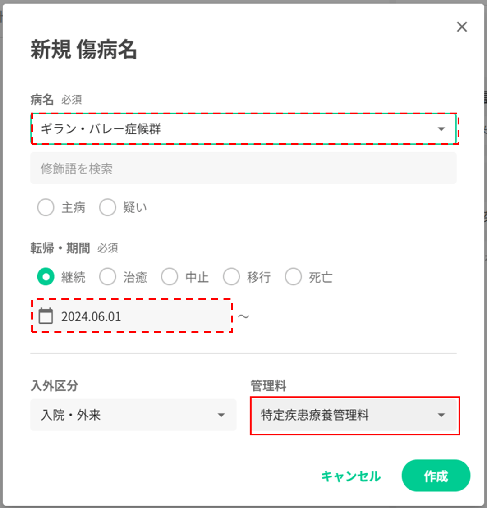Screen dimensions: 487x508
Task: Close the 新規 傷病名 dialog with X
Action: [x=462, y=27]
